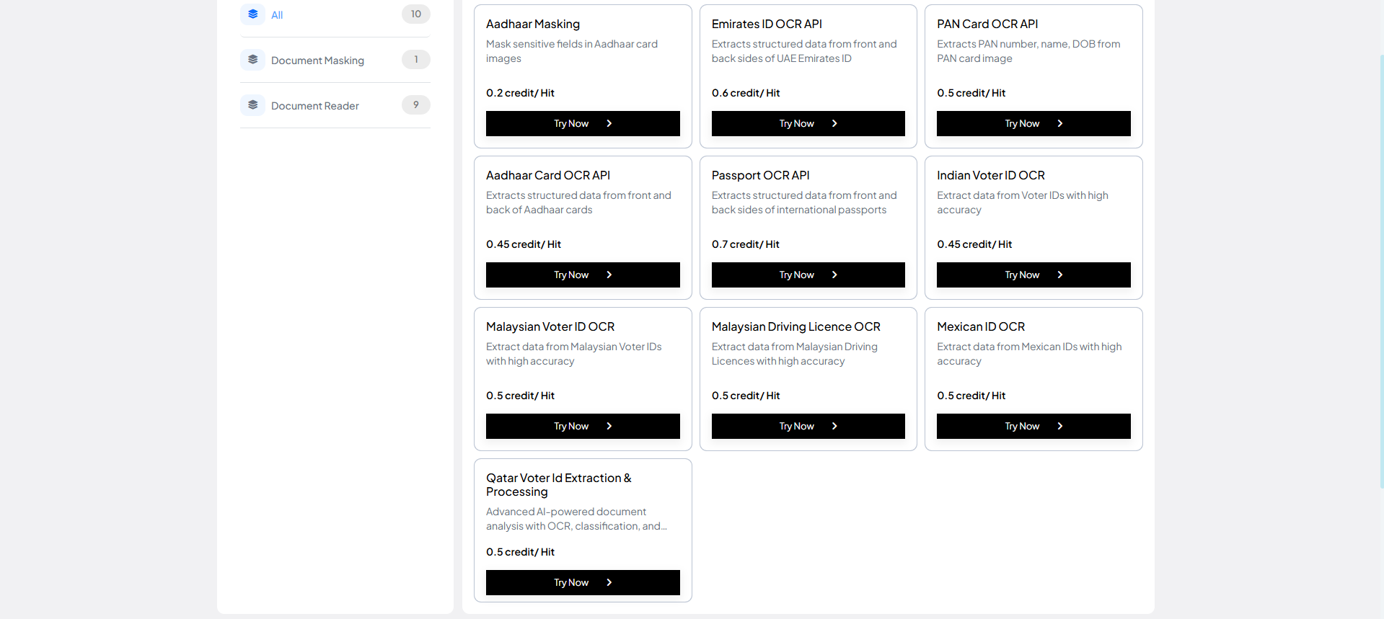The height and width of the screenshot is (619, 1384).
Task: Try the PAN Card OCR API
Action: pos(1033,123)
